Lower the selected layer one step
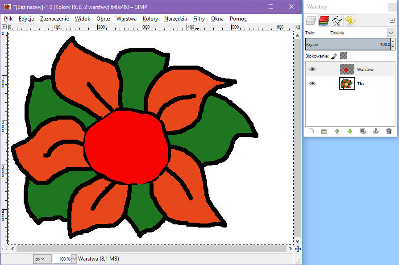This screenshot has width=399, height=265. 350,131
